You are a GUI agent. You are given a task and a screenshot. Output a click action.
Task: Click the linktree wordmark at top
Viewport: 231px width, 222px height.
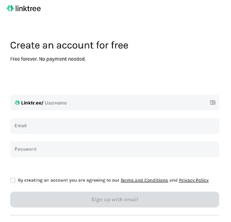pyautogui.click(x=28, y=8)
